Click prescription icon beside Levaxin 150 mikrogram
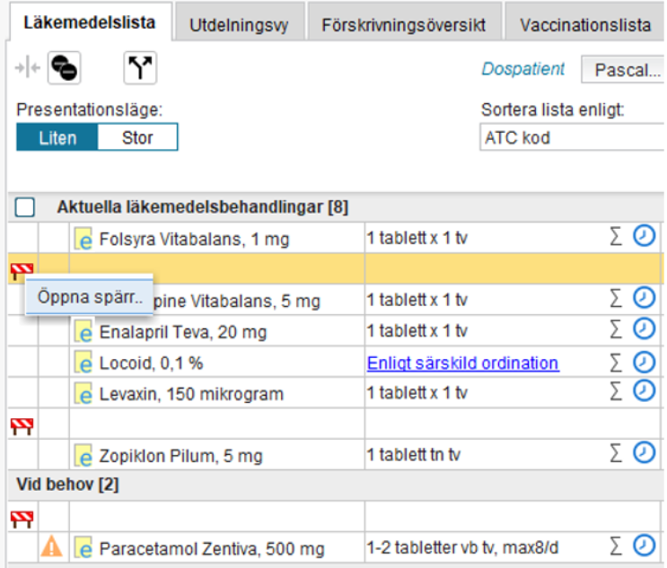The image size is (667, 568). pos(85,393)
